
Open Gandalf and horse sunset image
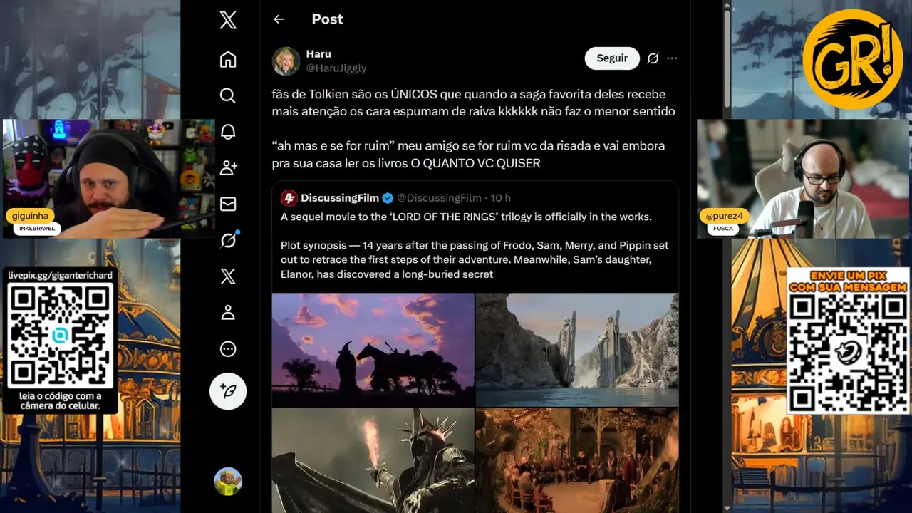373,350
